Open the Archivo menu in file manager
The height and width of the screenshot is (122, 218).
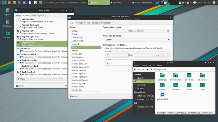(137, 66)
